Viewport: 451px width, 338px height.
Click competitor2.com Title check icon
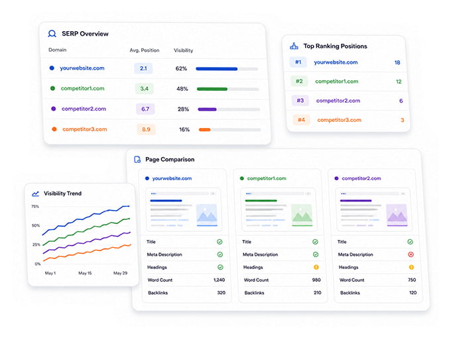[410, 242]
